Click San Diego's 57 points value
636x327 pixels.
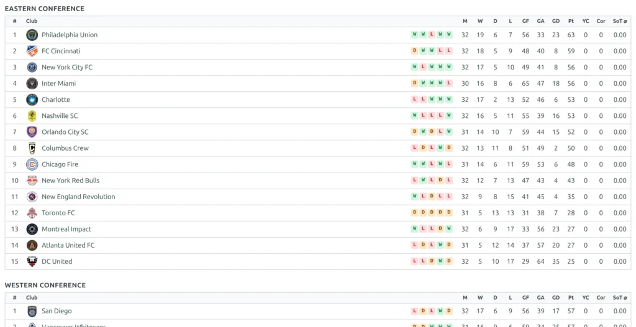coord(571,311)
